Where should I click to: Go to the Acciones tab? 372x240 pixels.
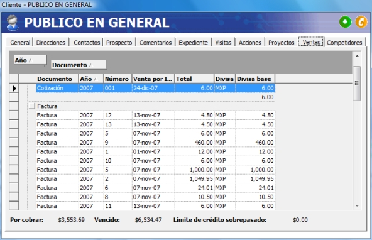click(x=250, y=43)
